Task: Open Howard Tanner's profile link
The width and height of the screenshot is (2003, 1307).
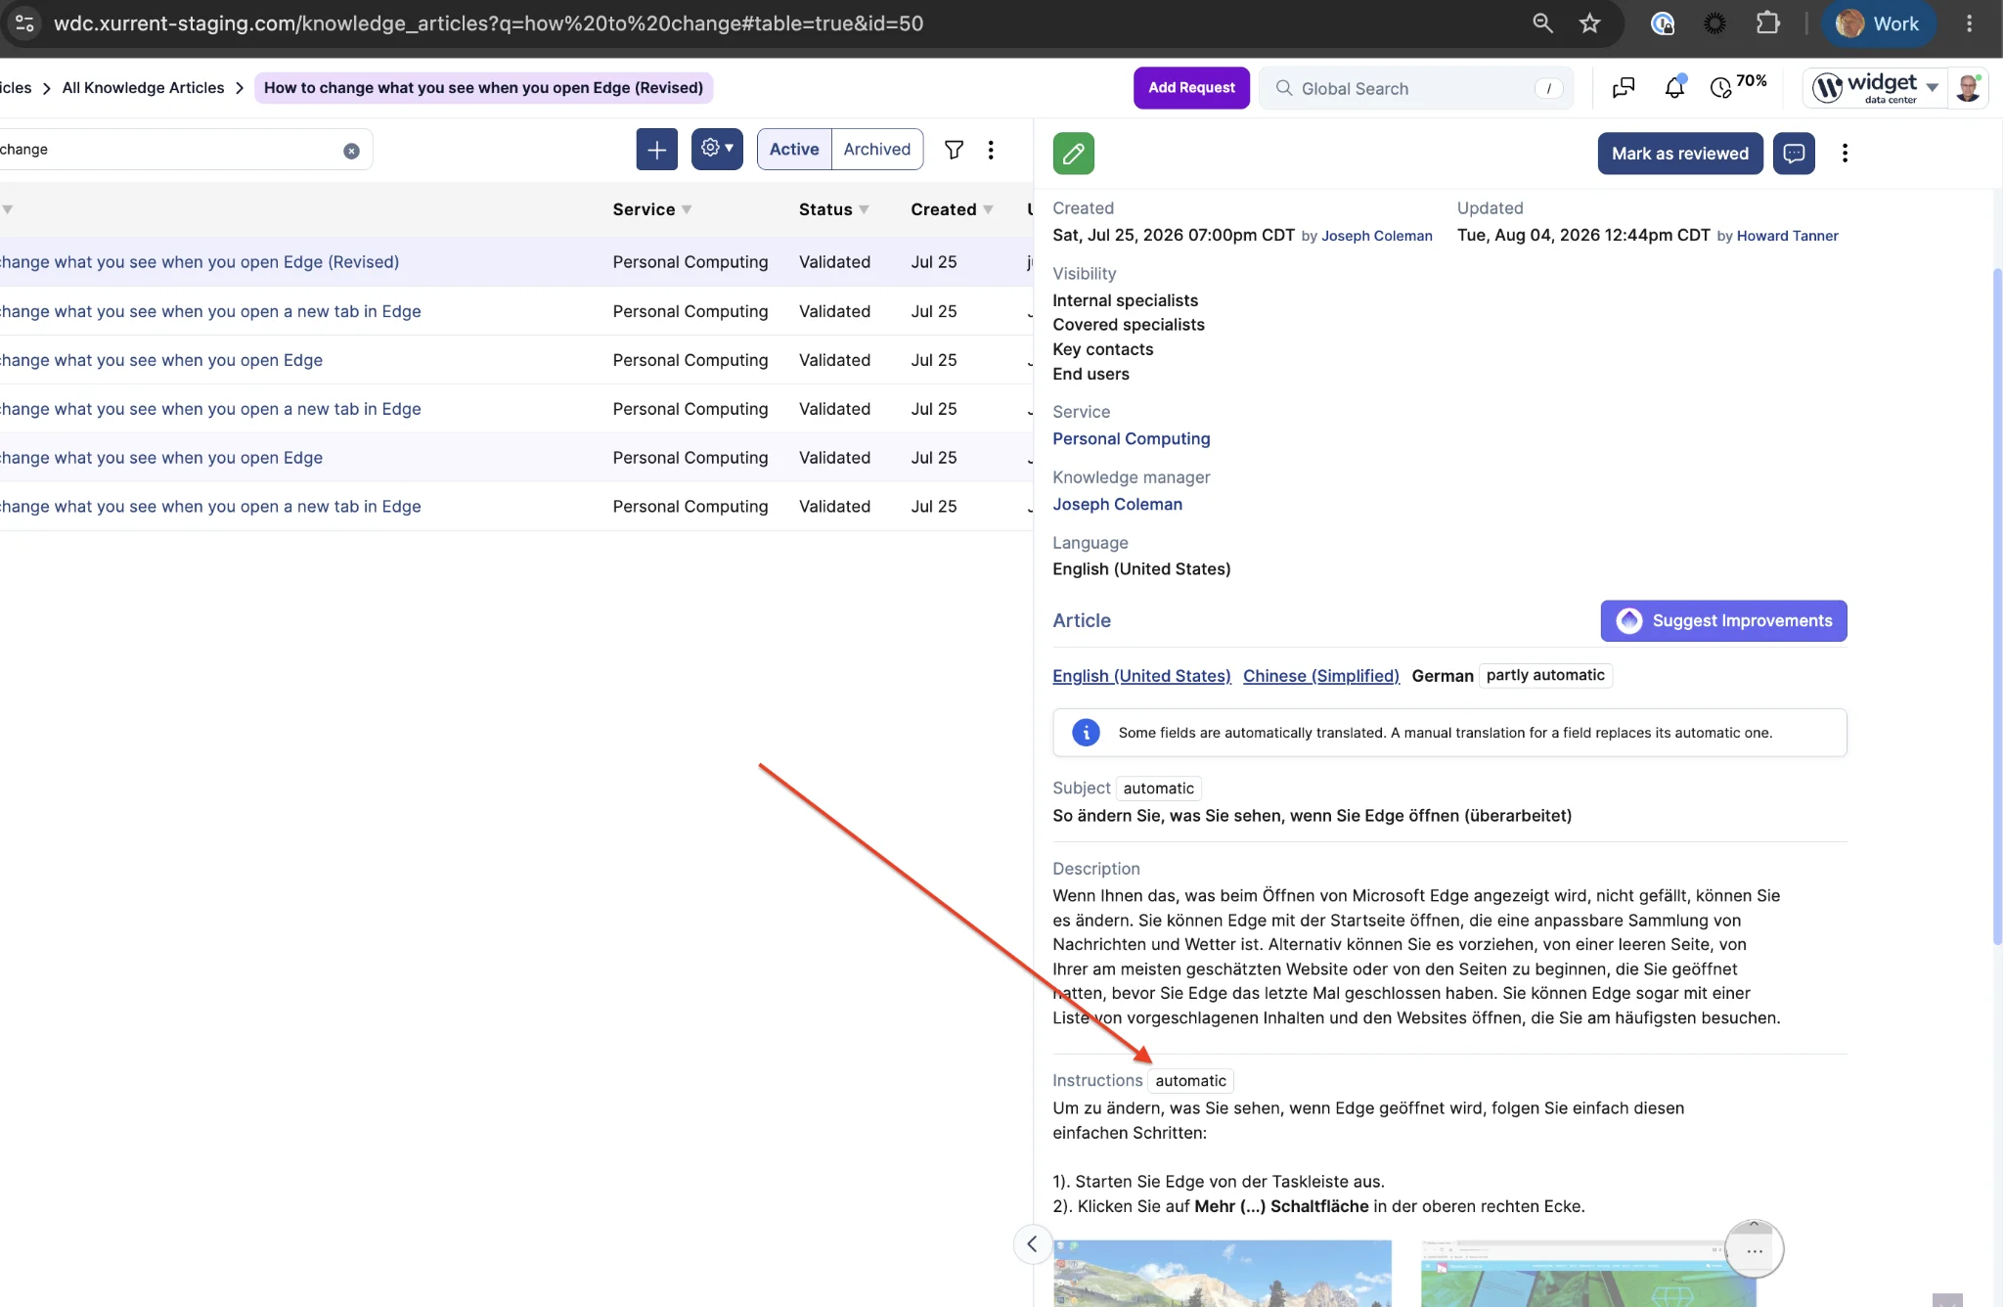Action: point(1787,236)
